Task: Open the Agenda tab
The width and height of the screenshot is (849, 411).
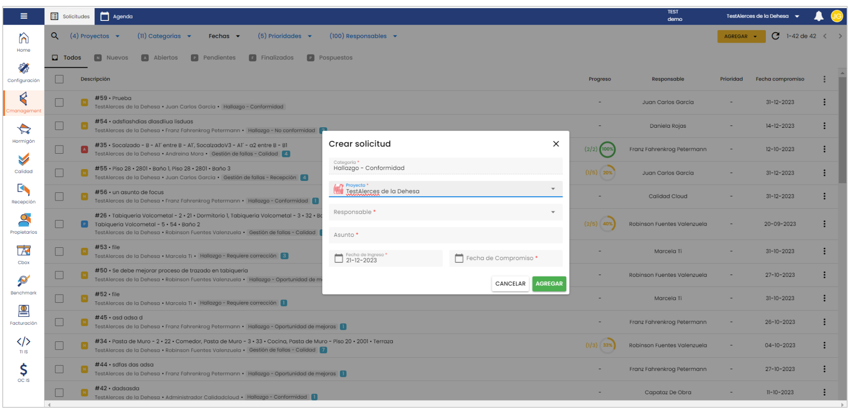Action: point(117,16)
